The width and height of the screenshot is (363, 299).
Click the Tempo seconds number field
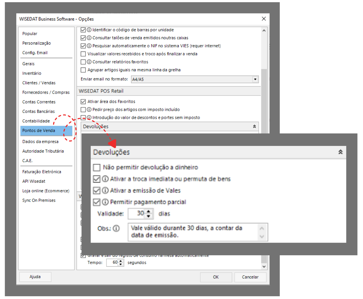coord(113,262)
